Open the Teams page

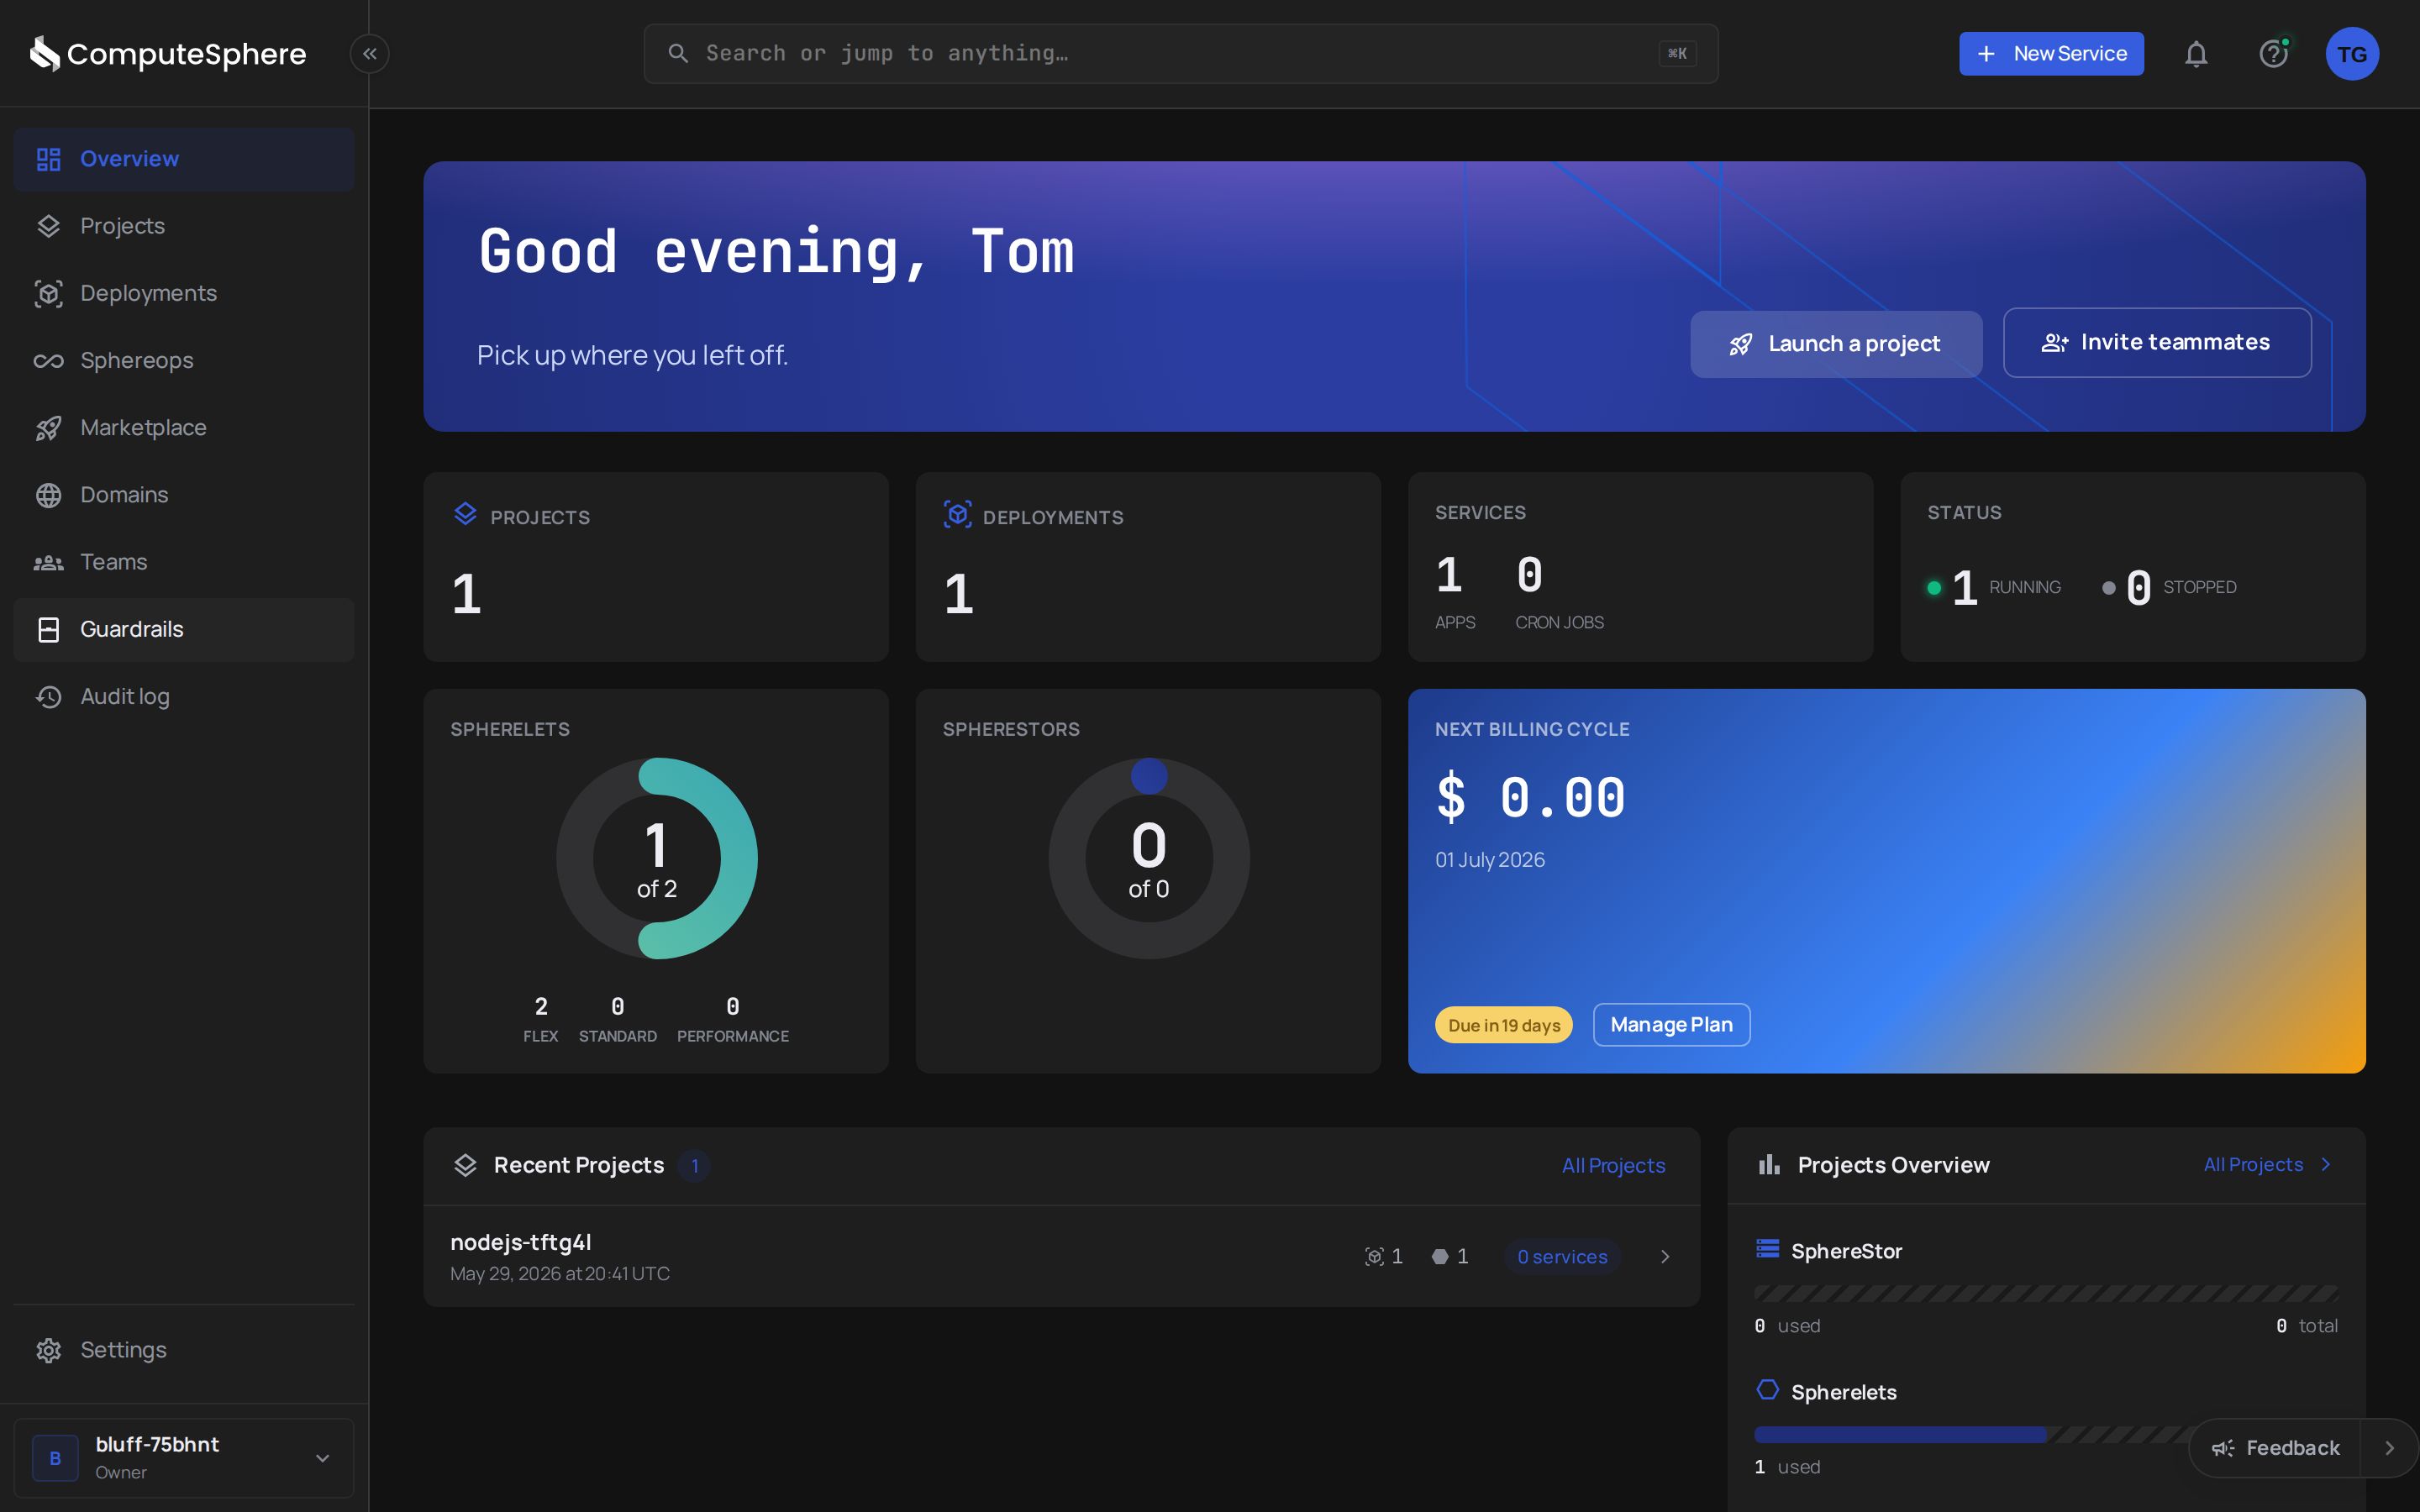click(184, 562)
